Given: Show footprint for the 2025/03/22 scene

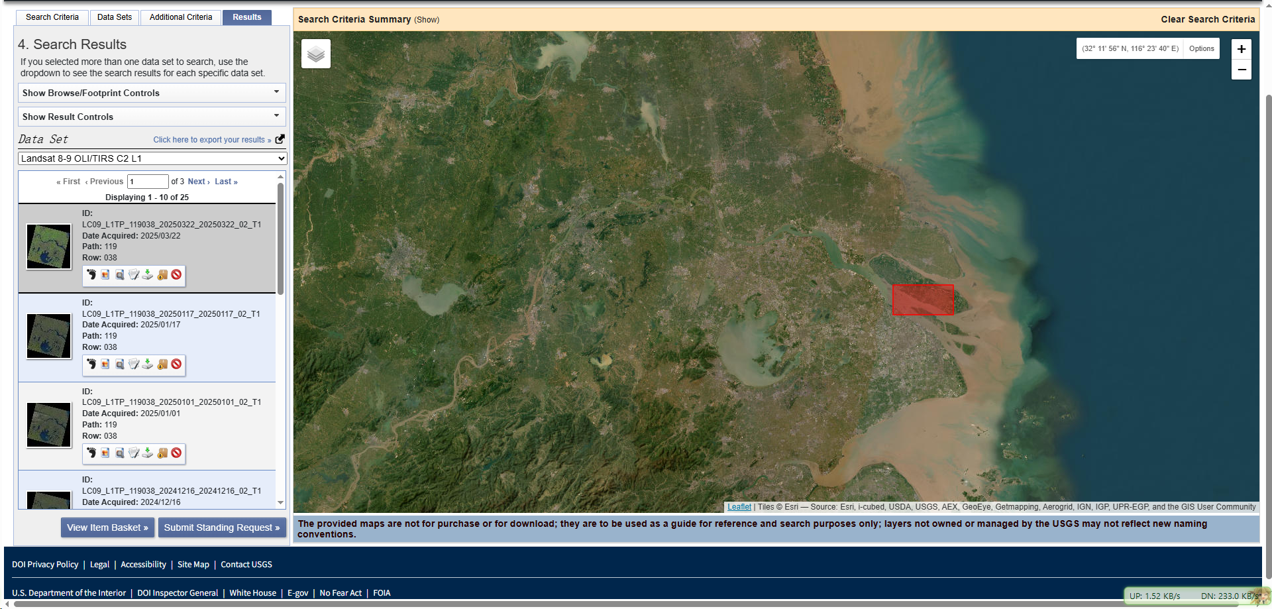Looking at the screenshot, I should tap(91, 274).
